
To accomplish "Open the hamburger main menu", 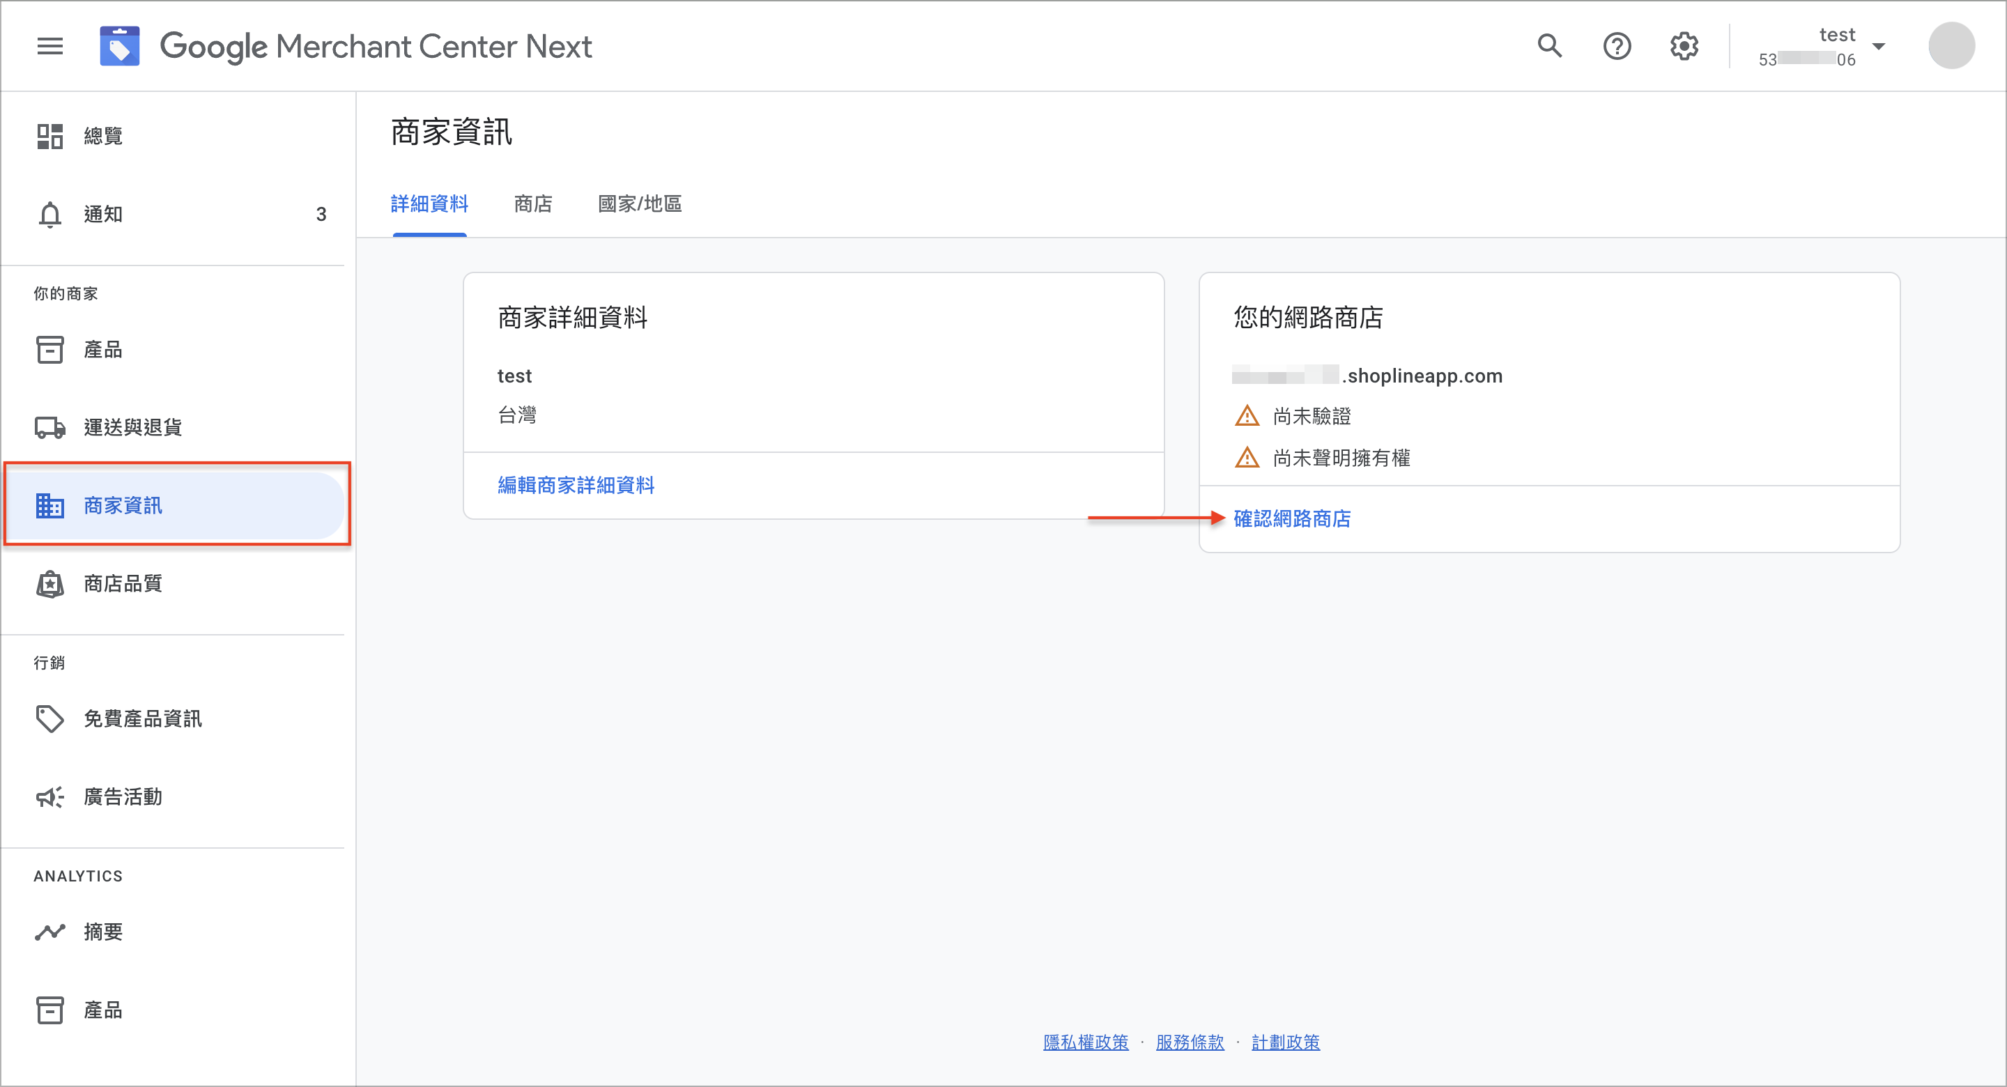I will click(50, 46).
